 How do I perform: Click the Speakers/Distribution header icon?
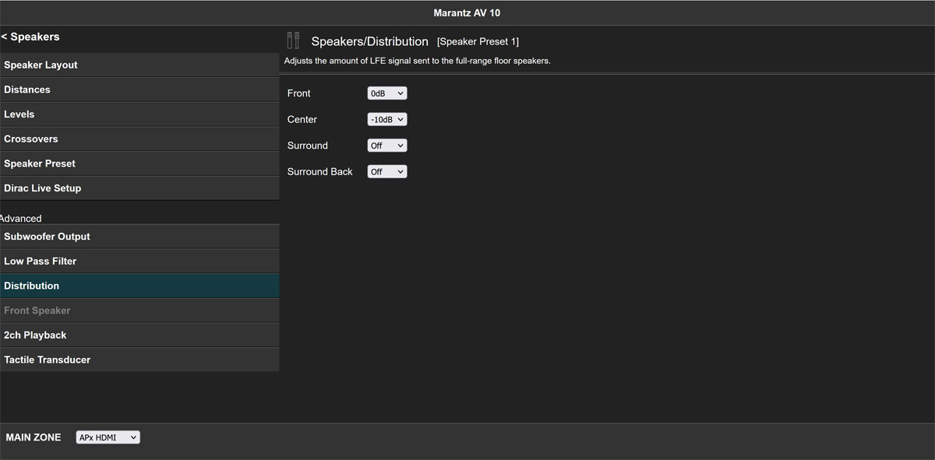click(x=293, y=40)
